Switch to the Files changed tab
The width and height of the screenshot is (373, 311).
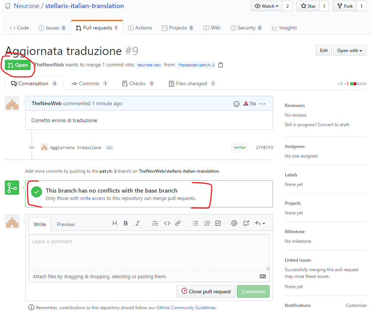coord(192,83)
